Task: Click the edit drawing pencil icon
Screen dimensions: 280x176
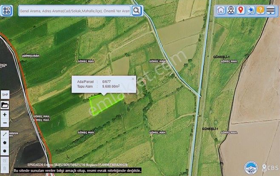Action: 5,160
